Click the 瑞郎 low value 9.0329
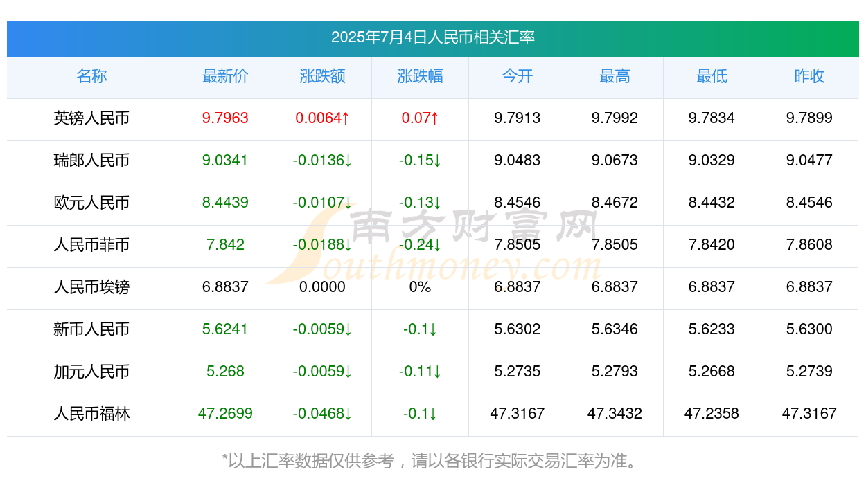This screenshot has width=866, height=483. click(x=712, y=161)
